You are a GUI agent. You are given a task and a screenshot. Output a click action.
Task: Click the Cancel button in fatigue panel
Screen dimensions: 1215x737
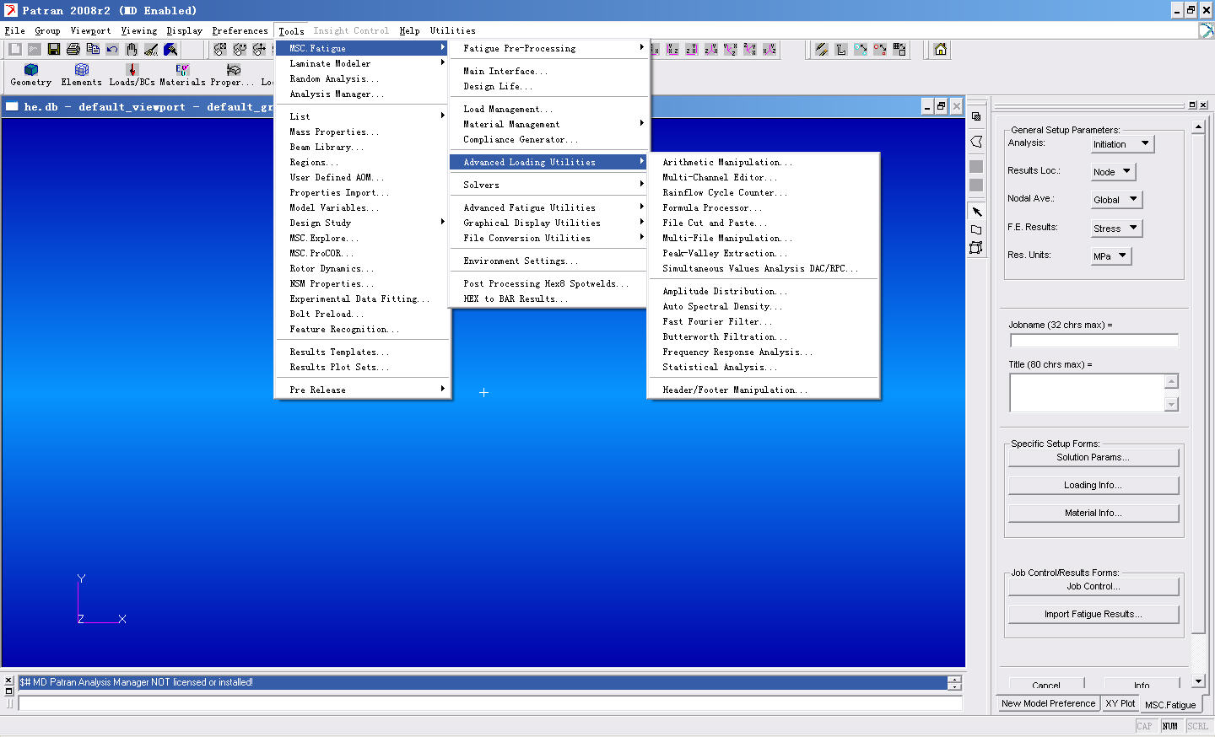[1046, 685]
